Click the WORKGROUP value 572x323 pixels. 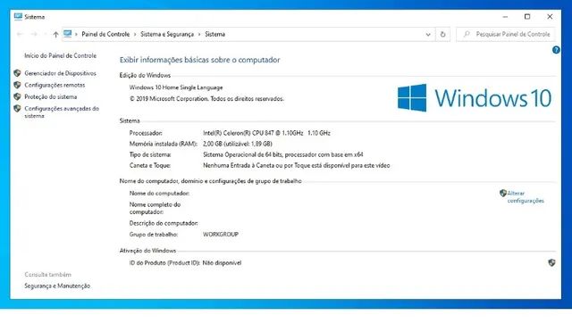(221, 234)
